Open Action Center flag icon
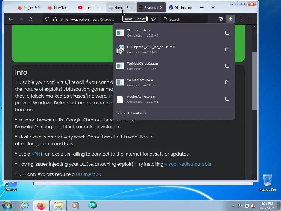 pyautogui.click(x=240, y=206)
